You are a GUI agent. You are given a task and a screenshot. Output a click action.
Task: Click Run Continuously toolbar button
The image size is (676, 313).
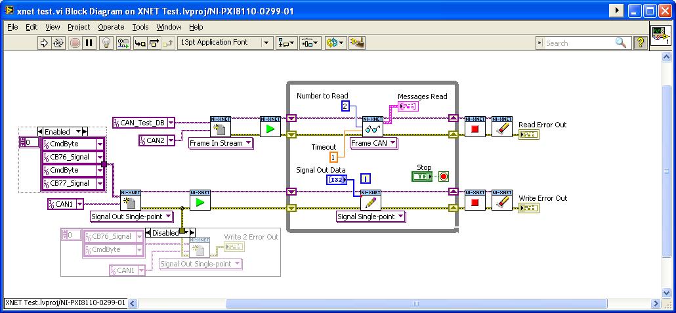click(58, 43)
